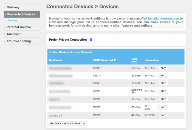Toggle Prefer Private Connection checkbox
Viewport: 192px width, 130px height.
(x=91, y=40)
